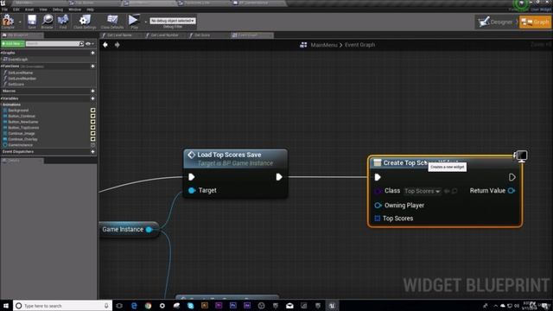Toggle visibility of the Continue_Overlay variable
The width and height of the screenshot is (553, 311).
tap(92, 139)
